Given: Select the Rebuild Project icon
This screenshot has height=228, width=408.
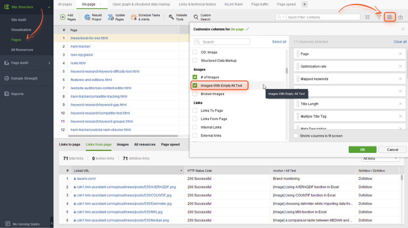Looking at the screenshot, I should tap(87, 16).
